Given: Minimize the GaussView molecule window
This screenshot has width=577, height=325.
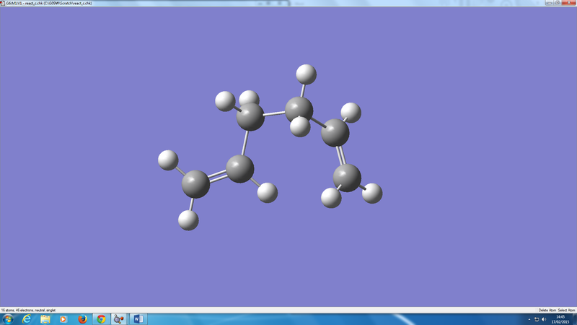Looking at the screenshot, I should click(x=549, y=3).
